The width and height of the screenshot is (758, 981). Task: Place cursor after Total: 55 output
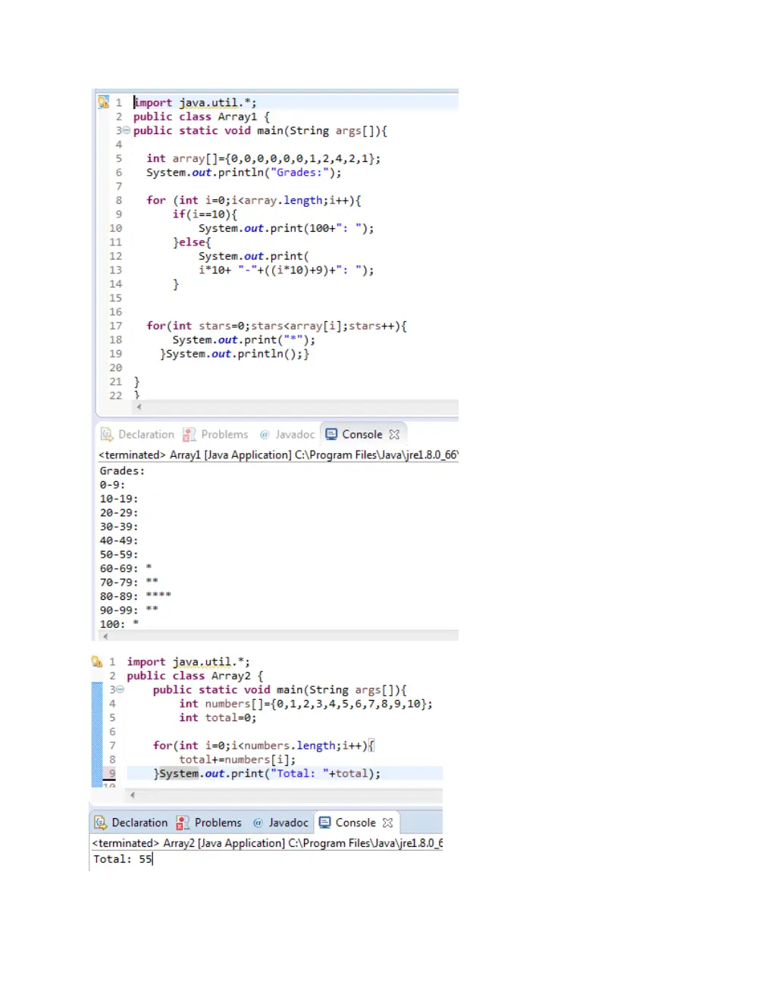153,859
